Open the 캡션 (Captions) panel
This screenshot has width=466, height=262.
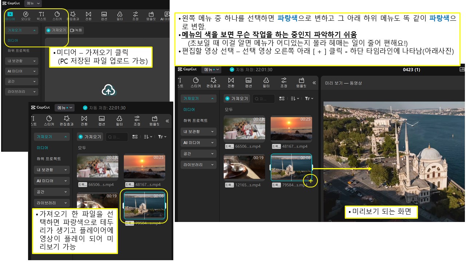[x=104, y=15]
